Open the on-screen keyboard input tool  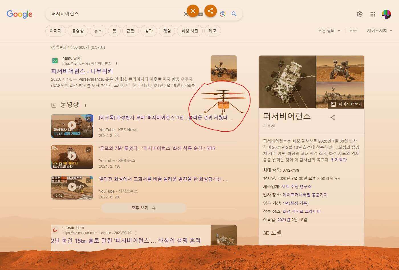201,14
